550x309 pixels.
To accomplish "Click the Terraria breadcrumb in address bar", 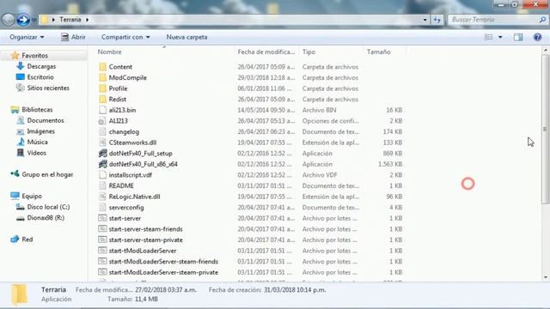I will [x=70, y=20].
